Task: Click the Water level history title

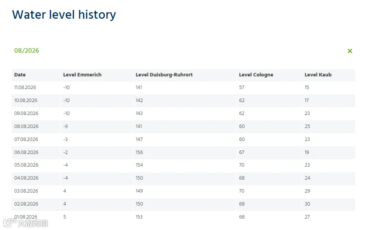Action: [64, 15]
